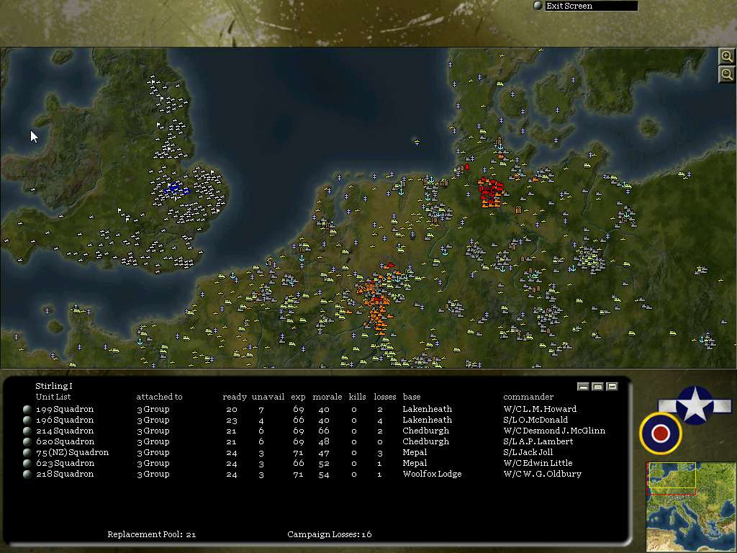
Task: Click the 'losses' column header
Action: [x=385, y=397]
